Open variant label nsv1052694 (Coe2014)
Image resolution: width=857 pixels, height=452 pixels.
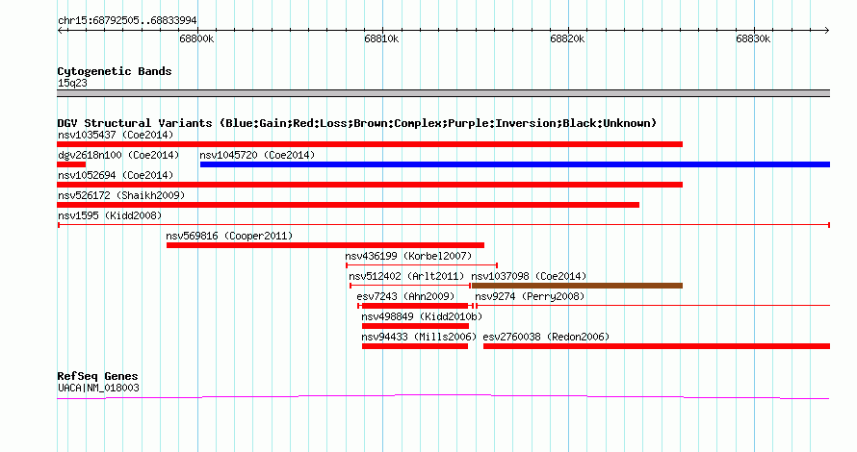coord(116,175)
